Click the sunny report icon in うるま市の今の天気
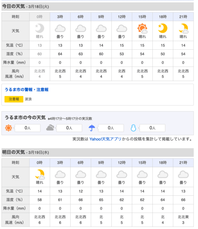This screenshot has width=198, height=229. coord(9,128)
